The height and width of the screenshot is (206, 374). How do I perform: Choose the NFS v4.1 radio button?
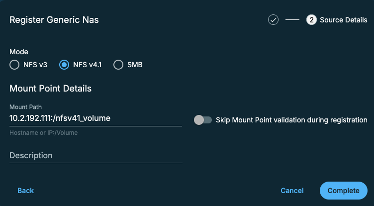[x=64, y=65]
